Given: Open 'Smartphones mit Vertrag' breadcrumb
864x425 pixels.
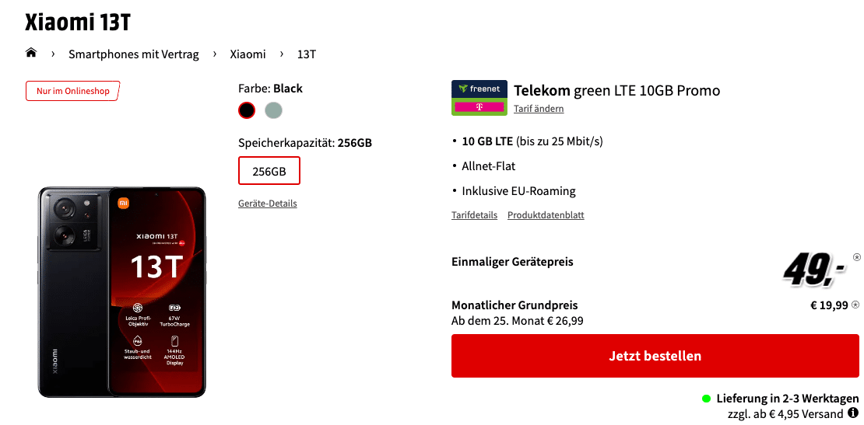Looking at the screenshot, I should click(x=134, y=54).
